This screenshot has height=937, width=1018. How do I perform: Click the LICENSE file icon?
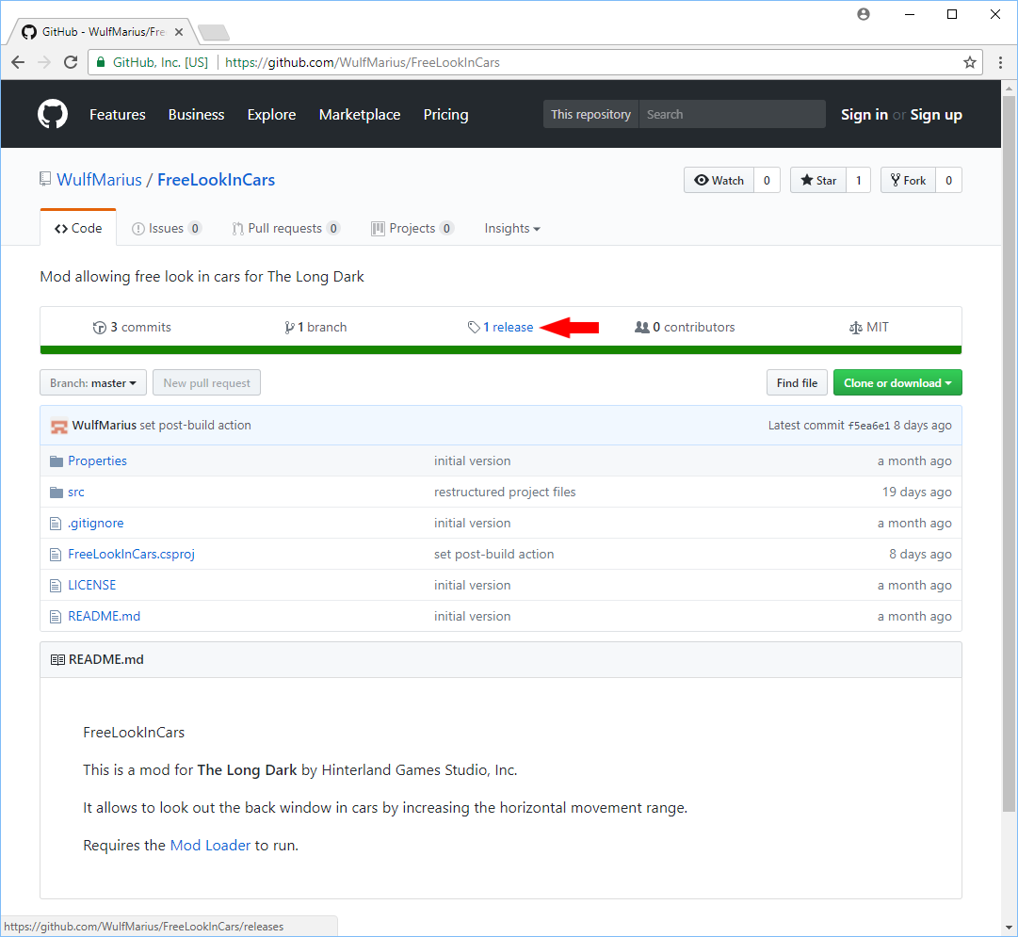(x=56, y=586)
